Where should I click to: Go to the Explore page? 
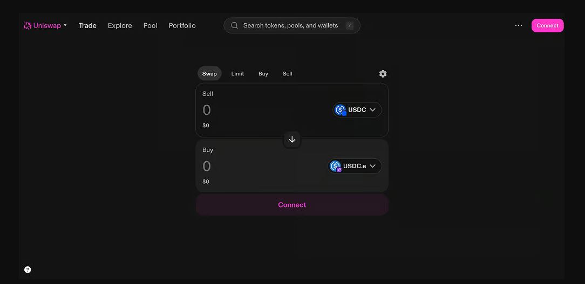pyautogui.click(x=120, y=25)
